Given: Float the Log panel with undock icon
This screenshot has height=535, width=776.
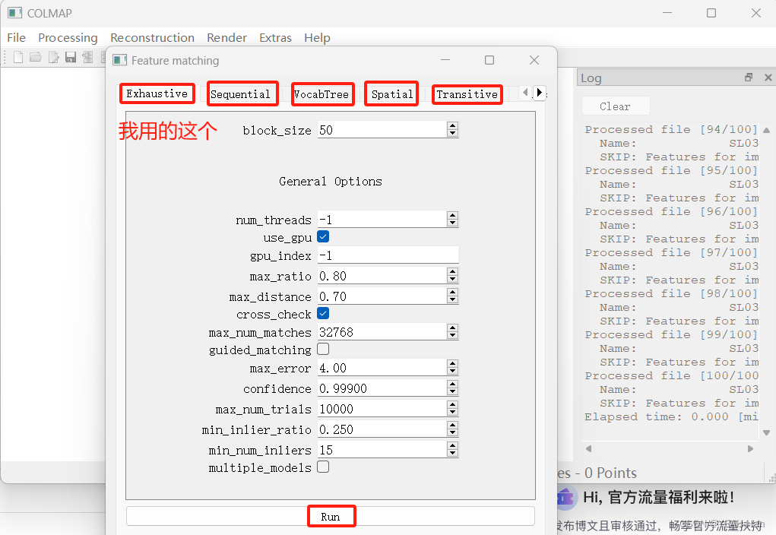Looking at the screenshot, I should pyautogui.click(x=749, y=78).
